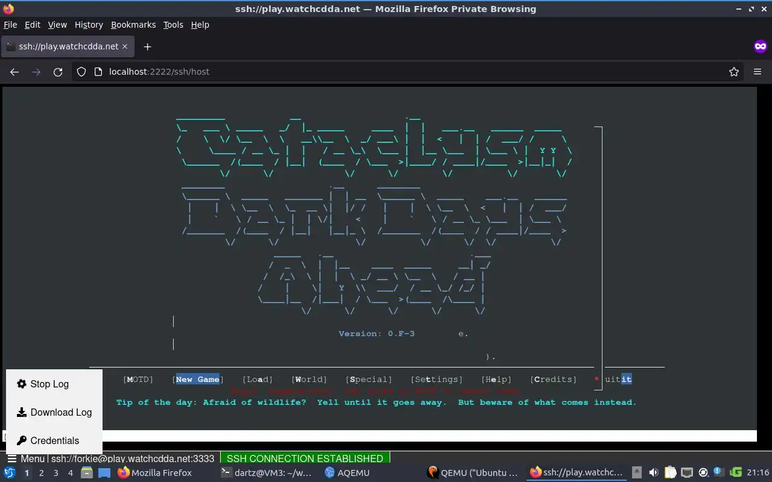The width and height of the screenshot is (772, 482).
Task: Click the shield tracking protection icon
Action: [x=81, y=72]
